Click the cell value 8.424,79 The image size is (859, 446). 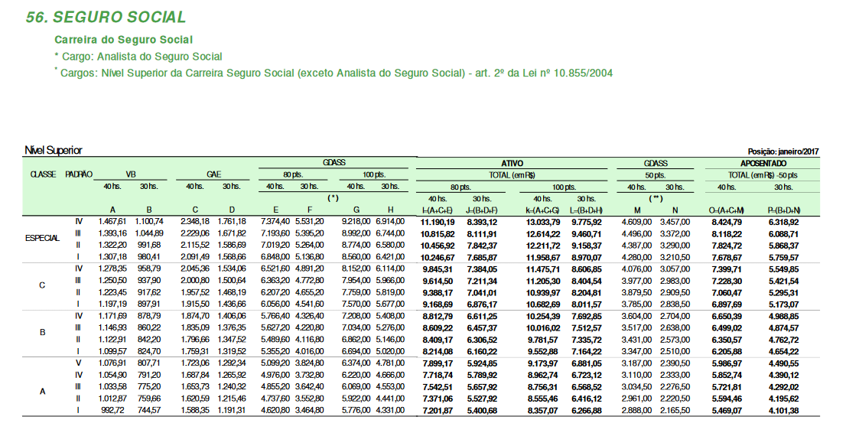[728, 222]
